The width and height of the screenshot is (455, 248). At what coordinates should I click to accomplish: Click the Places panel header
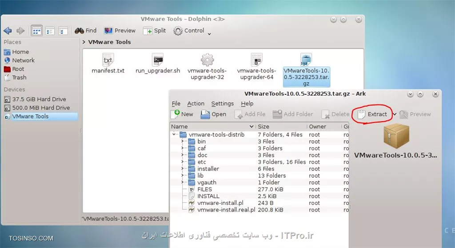coord(12,42)
